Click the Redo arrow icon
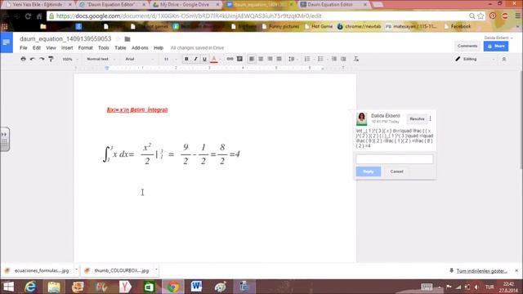Screen dimensions: 523x294 pyautogui.click(x=42, y=59)
